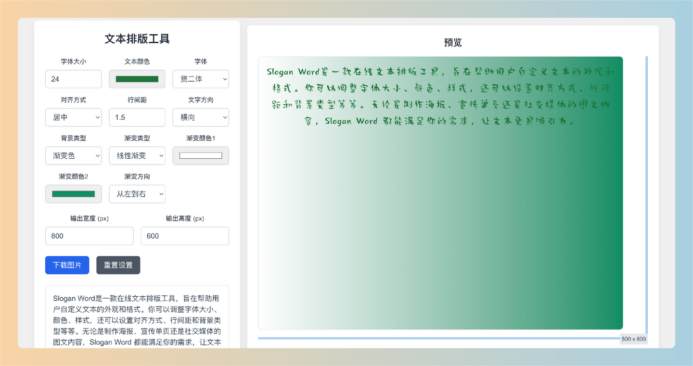Open the 渐变类型 gradient type dropdown
The image size is (693, 366).
click(137, 156)
